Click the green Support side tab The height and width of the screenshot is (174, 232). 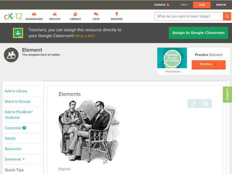tap(227, 95)
